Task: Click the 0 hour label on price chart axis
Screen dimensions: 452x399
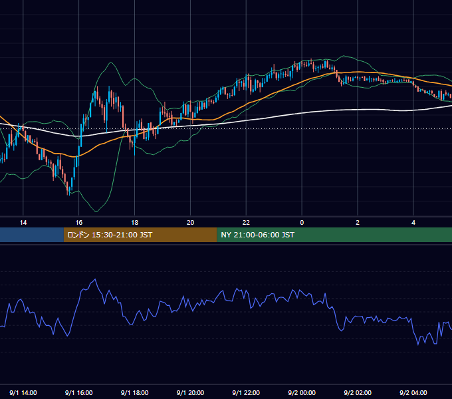Action: point(302,223)
